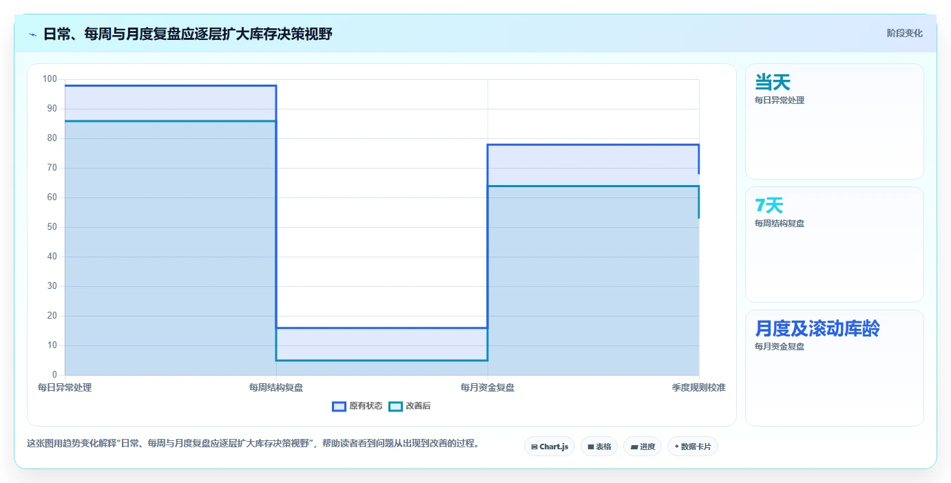Click the chart title heading text

tap(188, 34)
